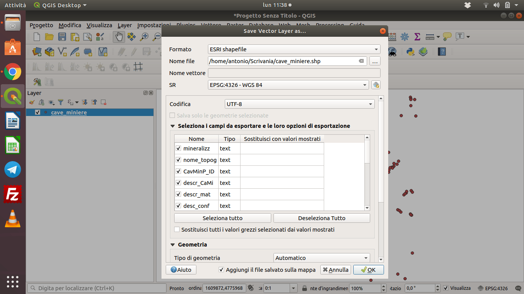Open the New Print Layout icon
This screenshot has height=294, width=524.
pyautogui.click(x=75, y=37)
